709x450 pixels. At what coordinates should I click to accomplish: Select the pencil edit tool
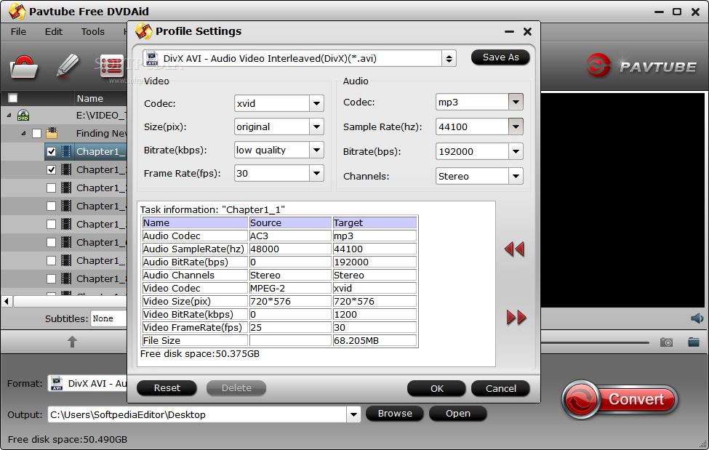pyautogui.click(x=68, y=66)
